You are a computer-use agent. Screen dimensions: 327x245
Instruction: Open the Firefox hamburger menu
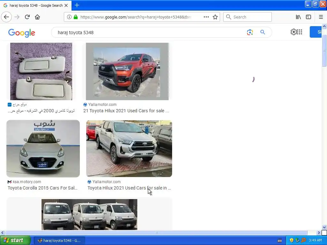pos(321,17)
